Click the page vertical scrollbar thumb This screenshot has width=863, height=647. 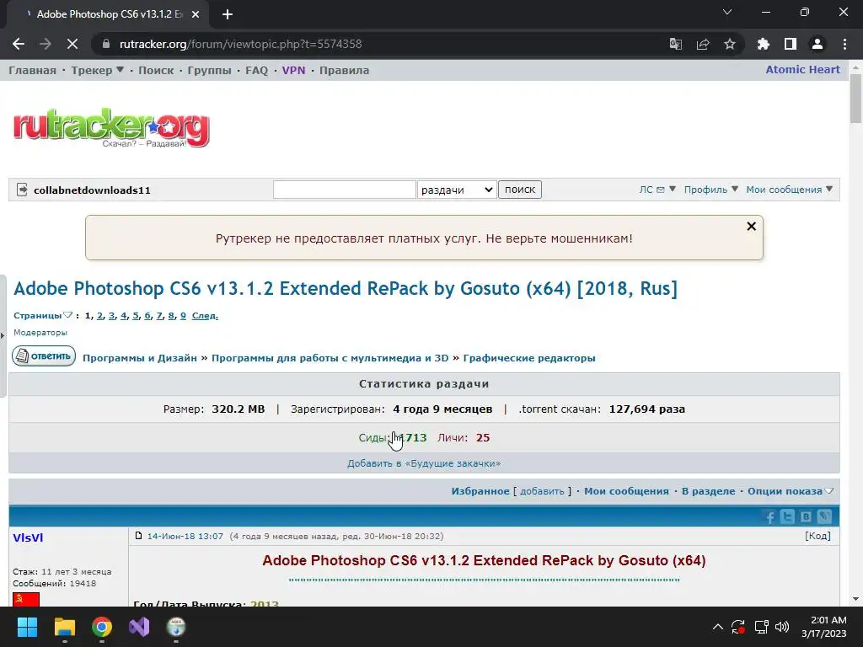(x=855, y=99)
